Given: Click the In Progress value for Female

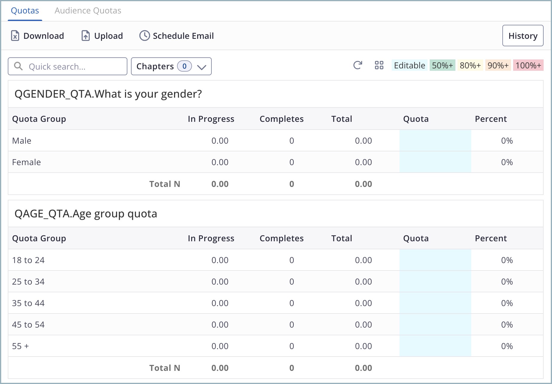Looking at the screenshot, I should [x=220, y=162].
